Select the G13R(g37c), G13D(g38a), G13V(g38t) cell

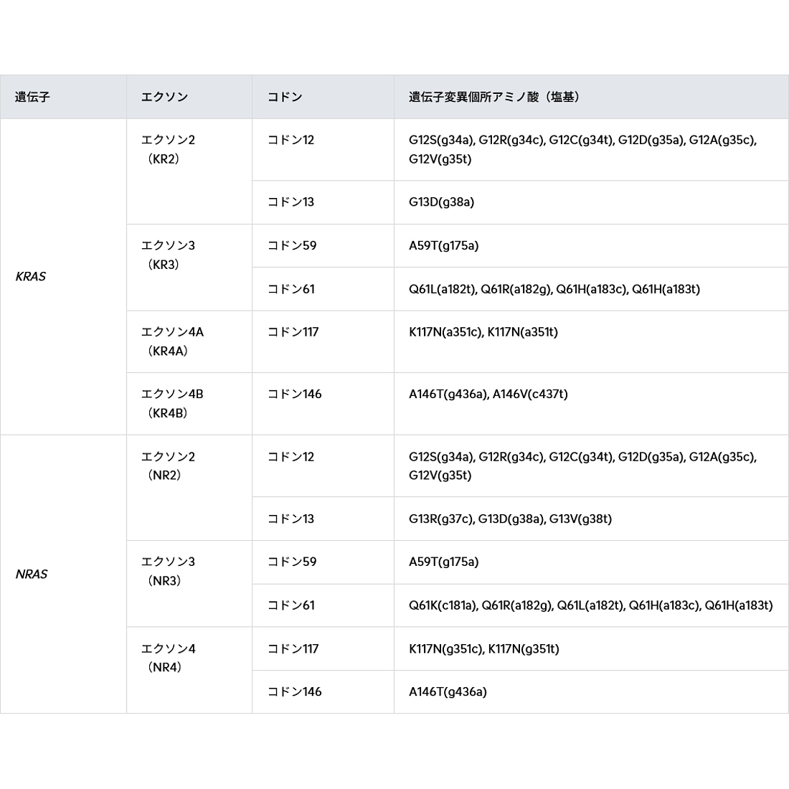(591, 519)
